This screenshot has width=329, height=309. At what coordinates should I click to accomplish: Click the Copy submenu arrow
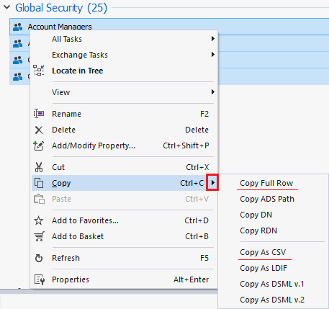tap(212, 183)
